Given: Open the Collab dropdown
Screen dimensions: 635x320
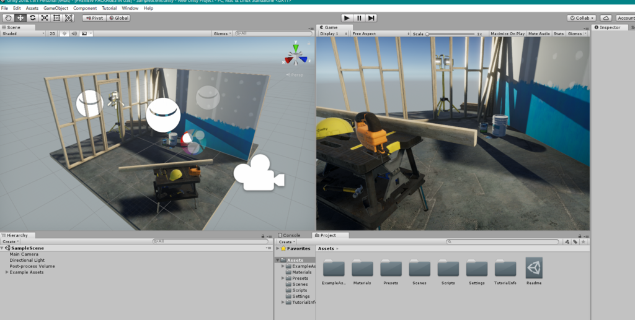Looking at the screenshot, I should [x=582, y=18].
